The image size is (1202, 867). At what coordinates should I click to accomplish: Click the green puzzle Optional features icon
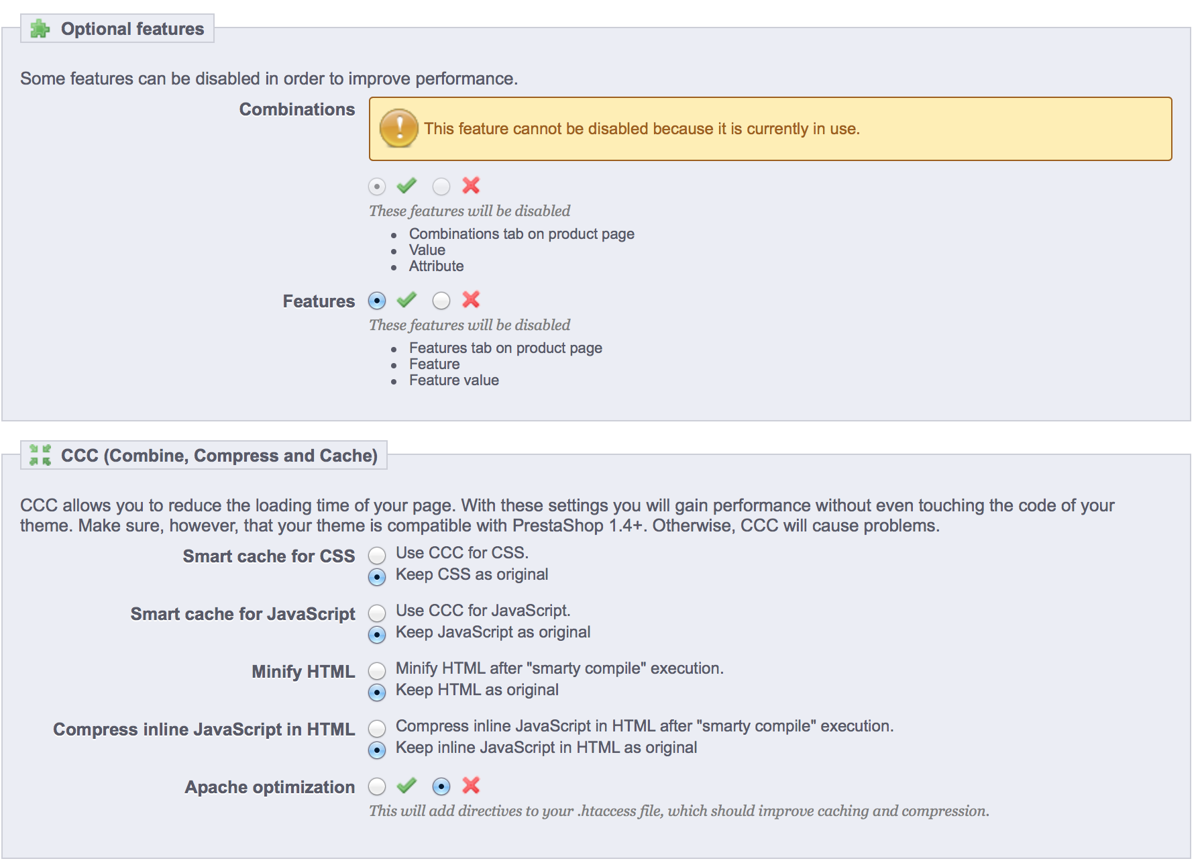tap(40, 29)
